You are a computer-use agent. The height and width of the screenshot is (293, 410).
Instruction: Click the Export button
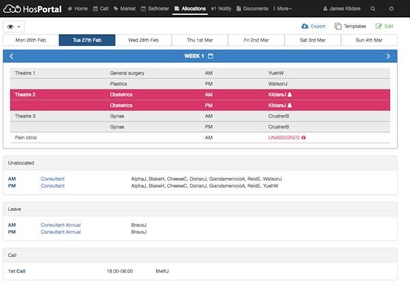tap(314, 26)
